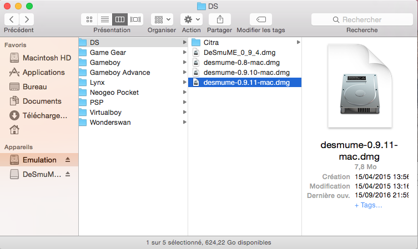The width and height of the screenshot is (418, 249).
Task: Go back with the Précédent arrow
Action: click(x=12, y=19)
